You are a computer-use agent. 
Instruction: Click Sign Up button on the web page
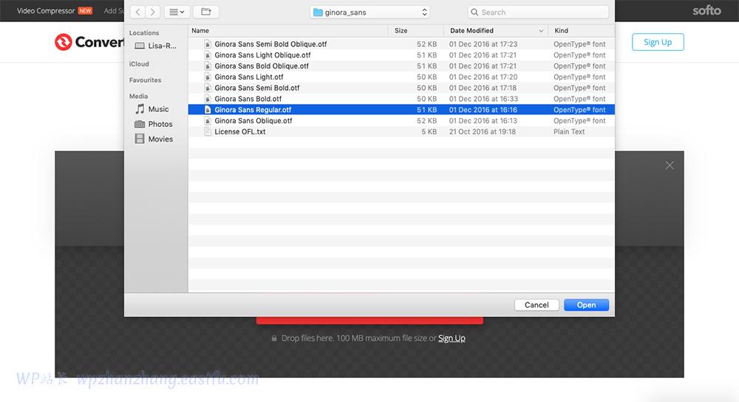pos(658,42)
